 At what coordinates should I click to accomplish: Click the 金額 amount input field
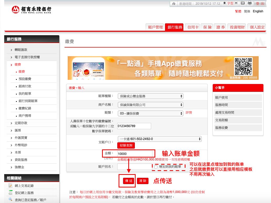click(x=135, y=154)
